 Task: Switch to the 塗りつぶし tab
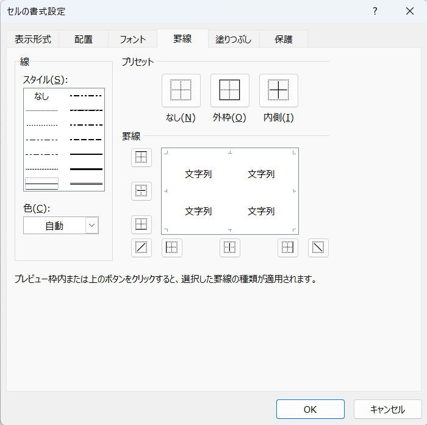pos(234,39)
